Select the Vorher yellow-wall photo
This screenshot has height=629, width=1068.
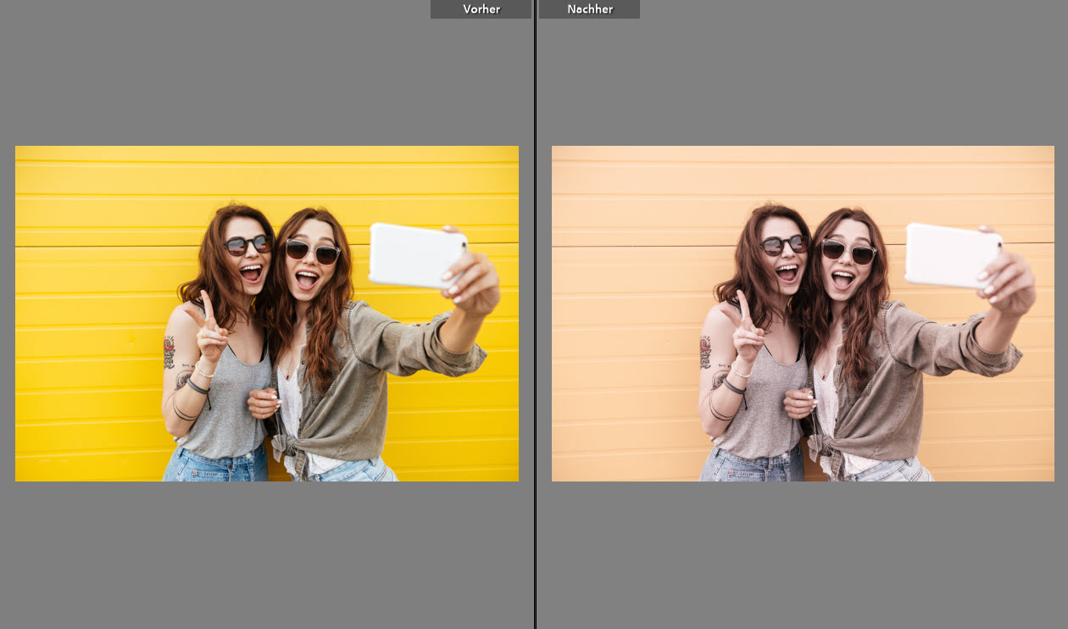267,314
